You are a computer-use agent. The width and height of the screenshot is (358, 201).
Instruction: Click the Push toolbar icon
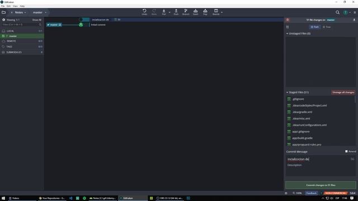176,12
